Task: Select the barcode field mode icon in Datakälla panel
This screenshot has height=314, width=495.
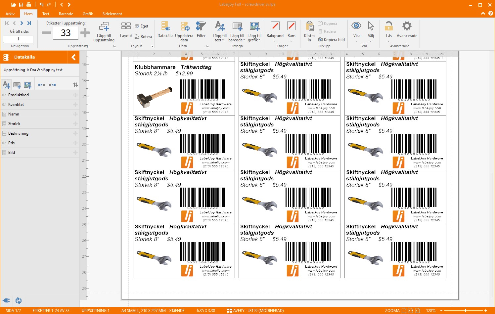Action: tap(17, 85)
